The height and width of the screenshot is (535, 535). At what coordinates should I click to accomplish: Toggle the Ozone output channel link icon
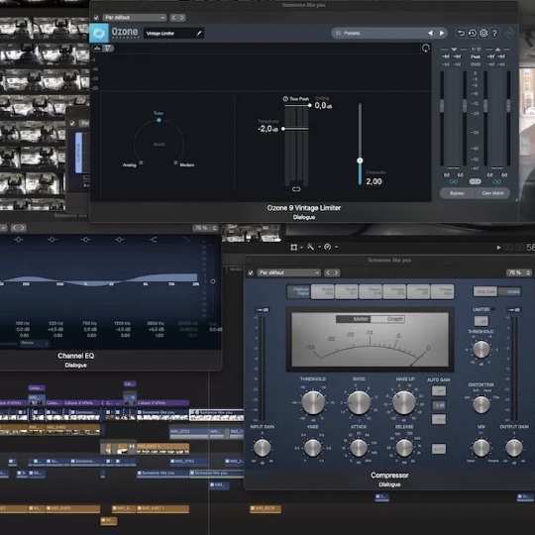pyautogui.click(x=497, y=182)
